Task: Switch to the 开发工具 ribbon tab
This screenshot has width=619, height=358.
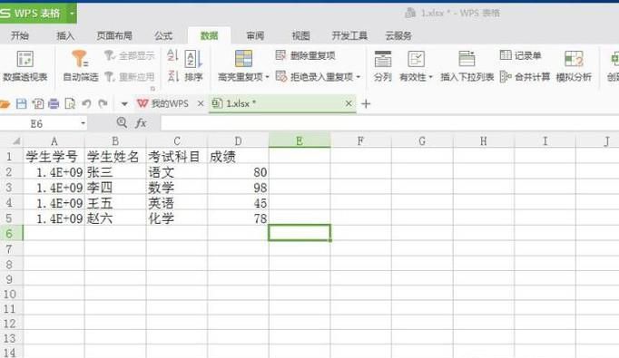Action: (349, 36)
